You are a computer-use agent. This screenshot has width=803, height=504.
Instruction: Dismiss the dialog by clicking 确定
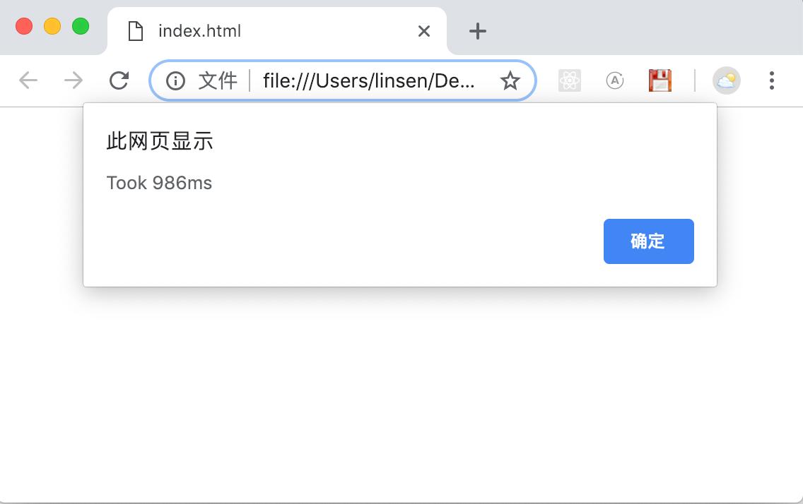[x=648, y=241]
